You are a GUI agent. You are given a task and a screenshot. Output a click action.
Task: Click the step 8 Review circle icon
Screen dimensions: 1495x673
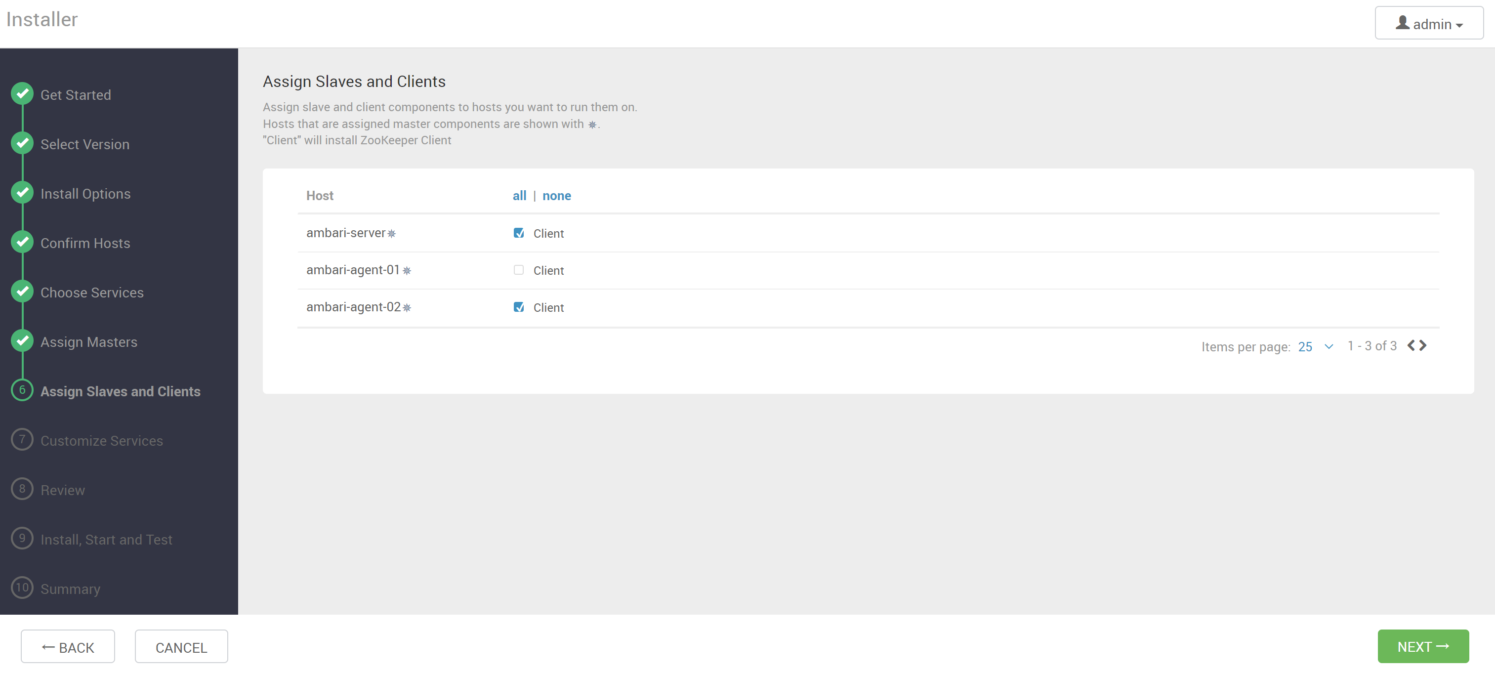pyautogui.click(x=22, y=489)
